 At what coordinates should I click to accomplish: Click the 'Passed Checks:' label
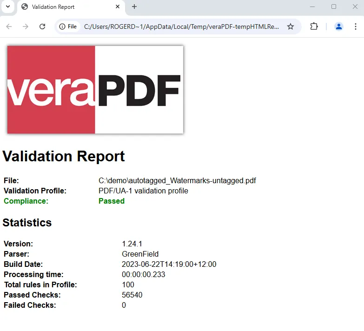32,295
